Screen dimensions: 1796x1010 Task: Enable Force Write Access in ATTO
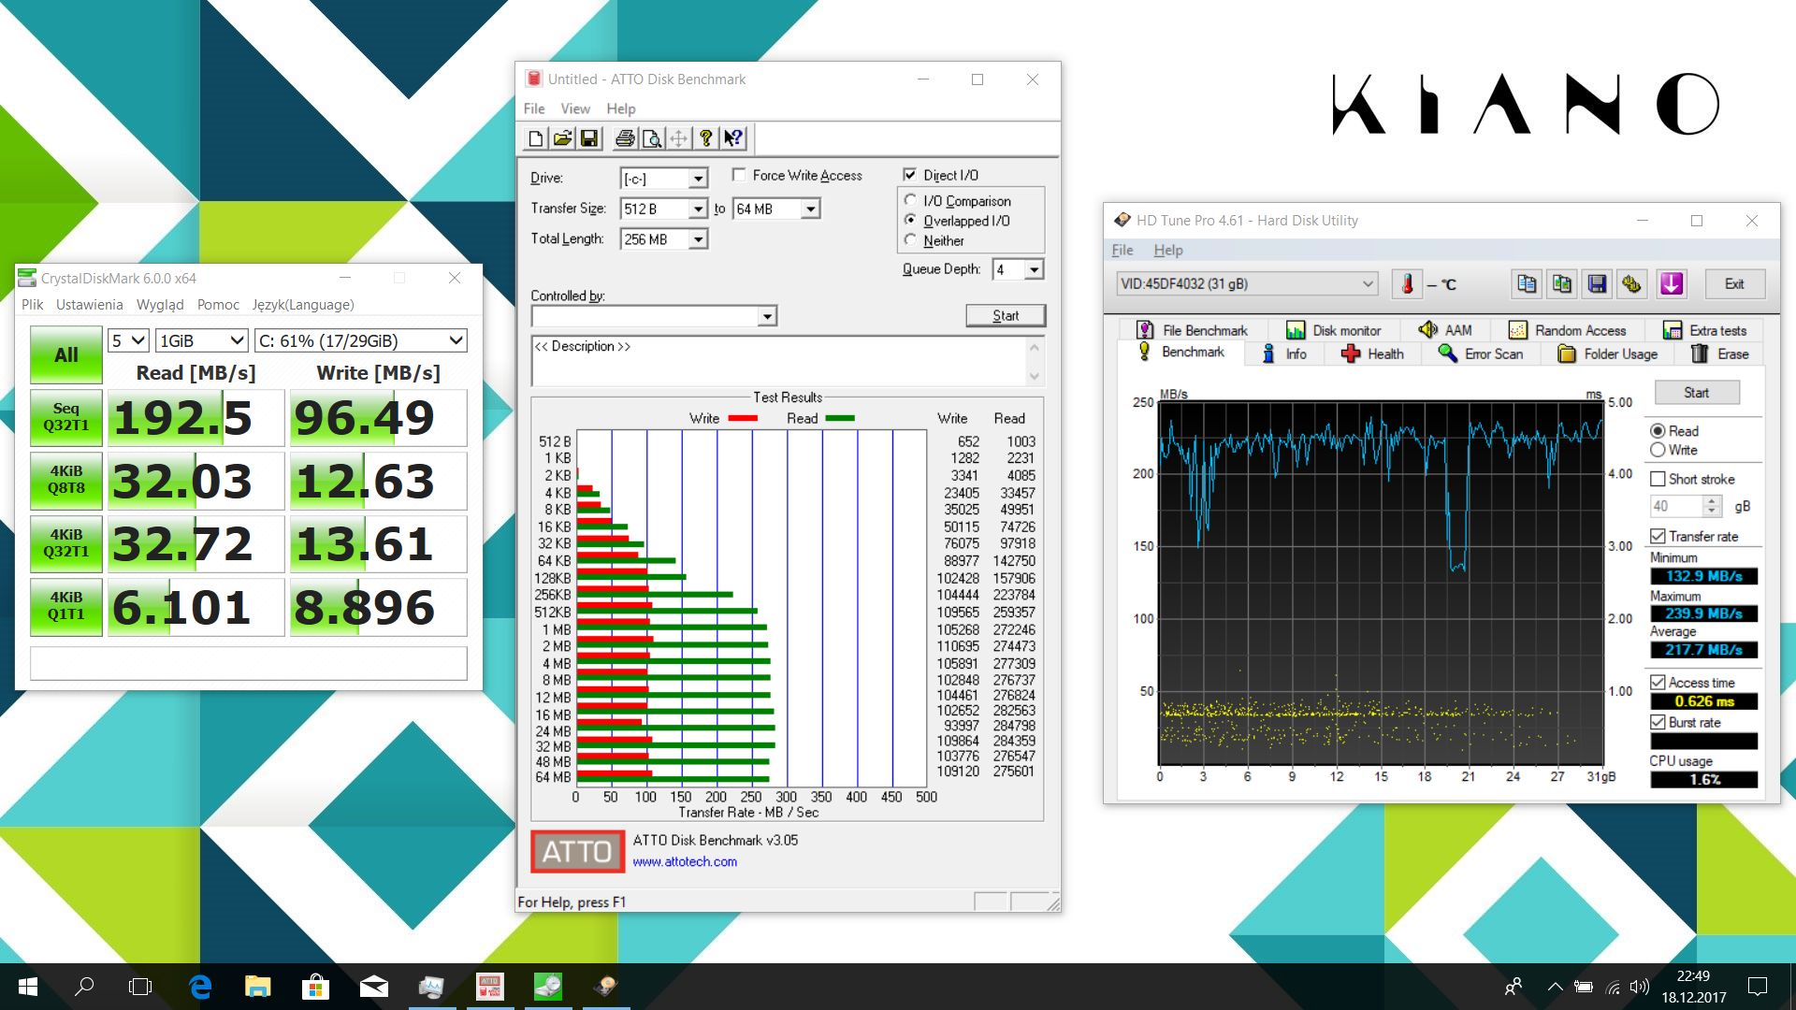pyautogui.click(x=739, y=175)
